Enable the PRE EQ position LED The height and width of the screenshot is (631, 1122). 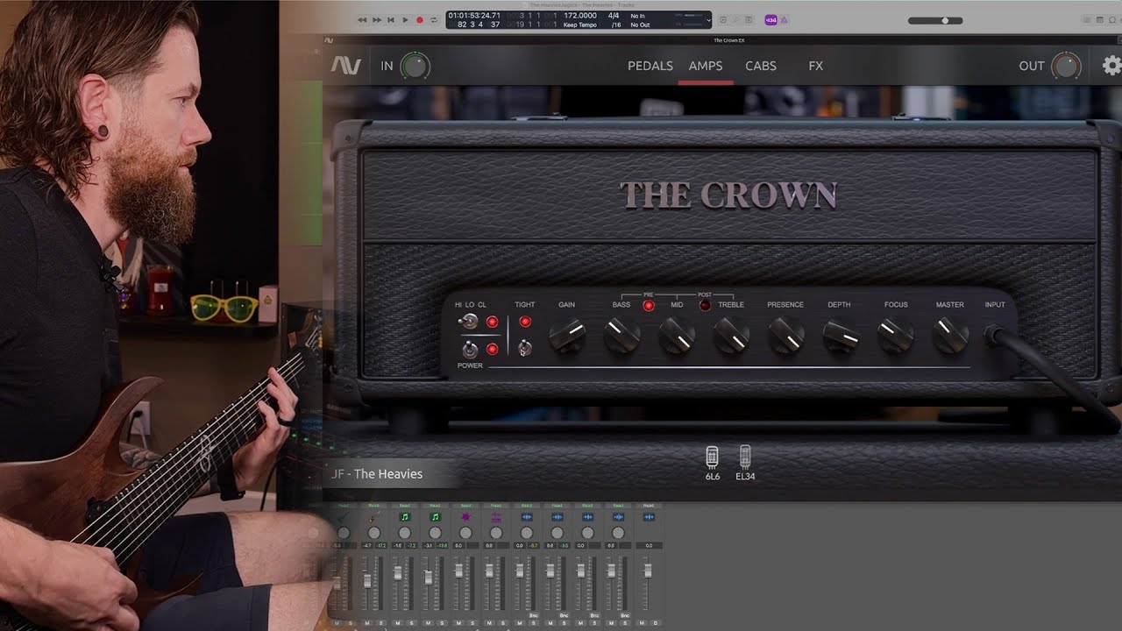pyautogui.click(x=649, y=305)
